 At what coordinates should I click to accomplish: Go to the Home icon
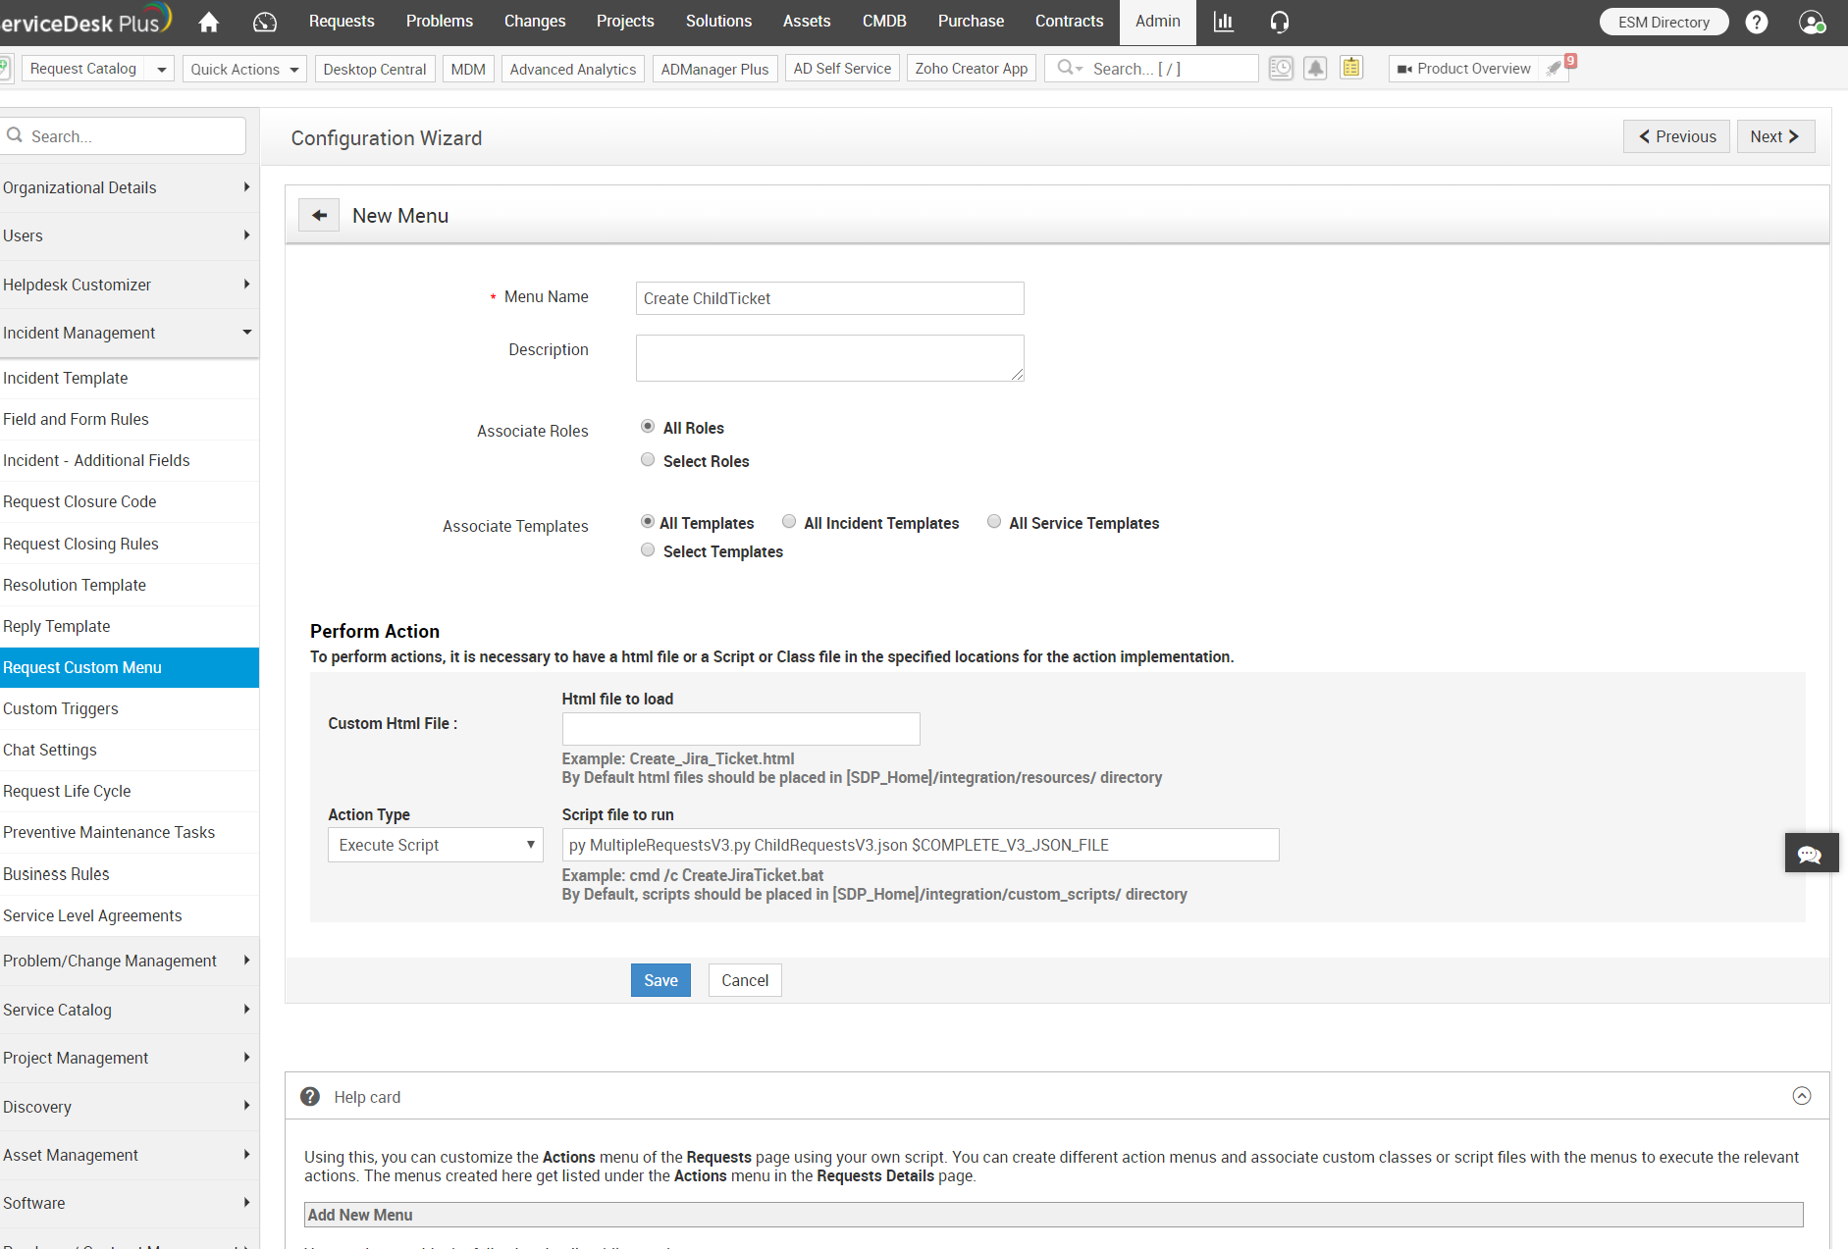[x=209, y=22]
